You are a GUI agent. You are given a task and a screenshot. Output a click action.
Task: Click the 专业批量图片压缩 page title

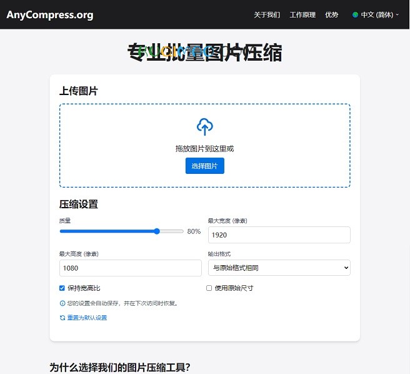205,53
